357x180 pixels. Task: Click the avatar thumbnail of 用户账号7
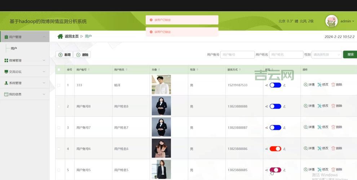click(x=161, y=127)
